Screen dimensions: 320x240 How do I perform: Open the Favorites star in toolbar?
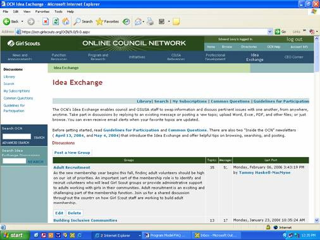click(x=99, y=22)
